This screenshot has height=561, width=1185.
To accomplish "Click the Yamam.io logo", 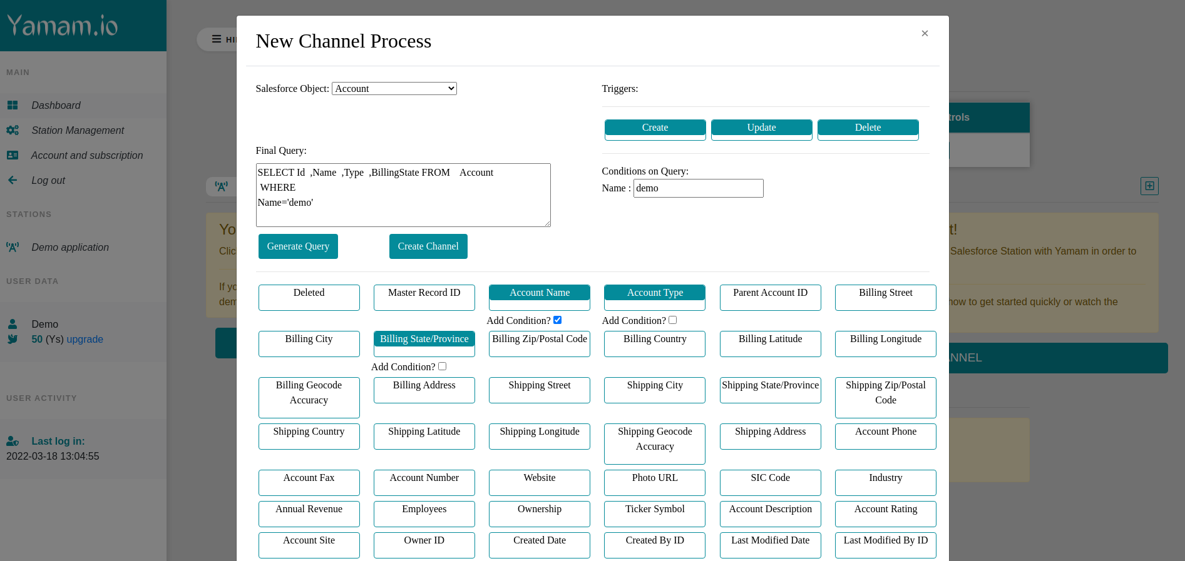I will (63, 26).
